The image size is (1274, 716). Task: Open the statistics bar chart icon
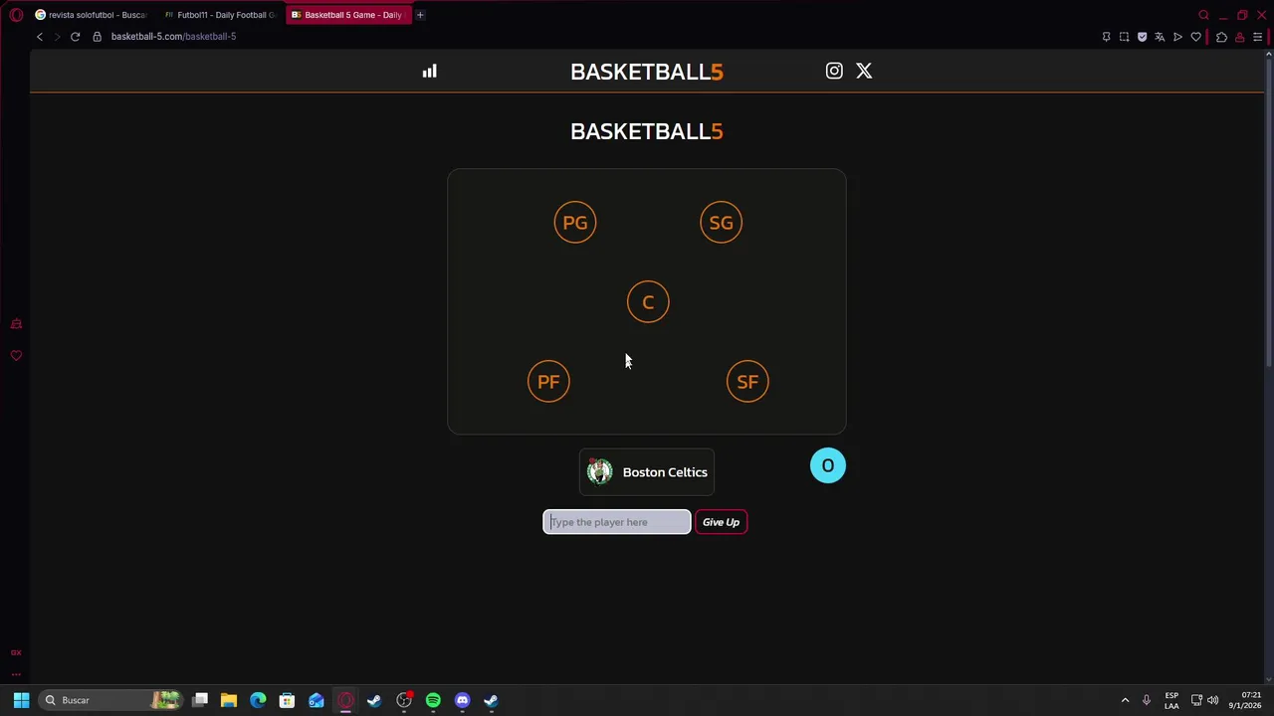429,71
